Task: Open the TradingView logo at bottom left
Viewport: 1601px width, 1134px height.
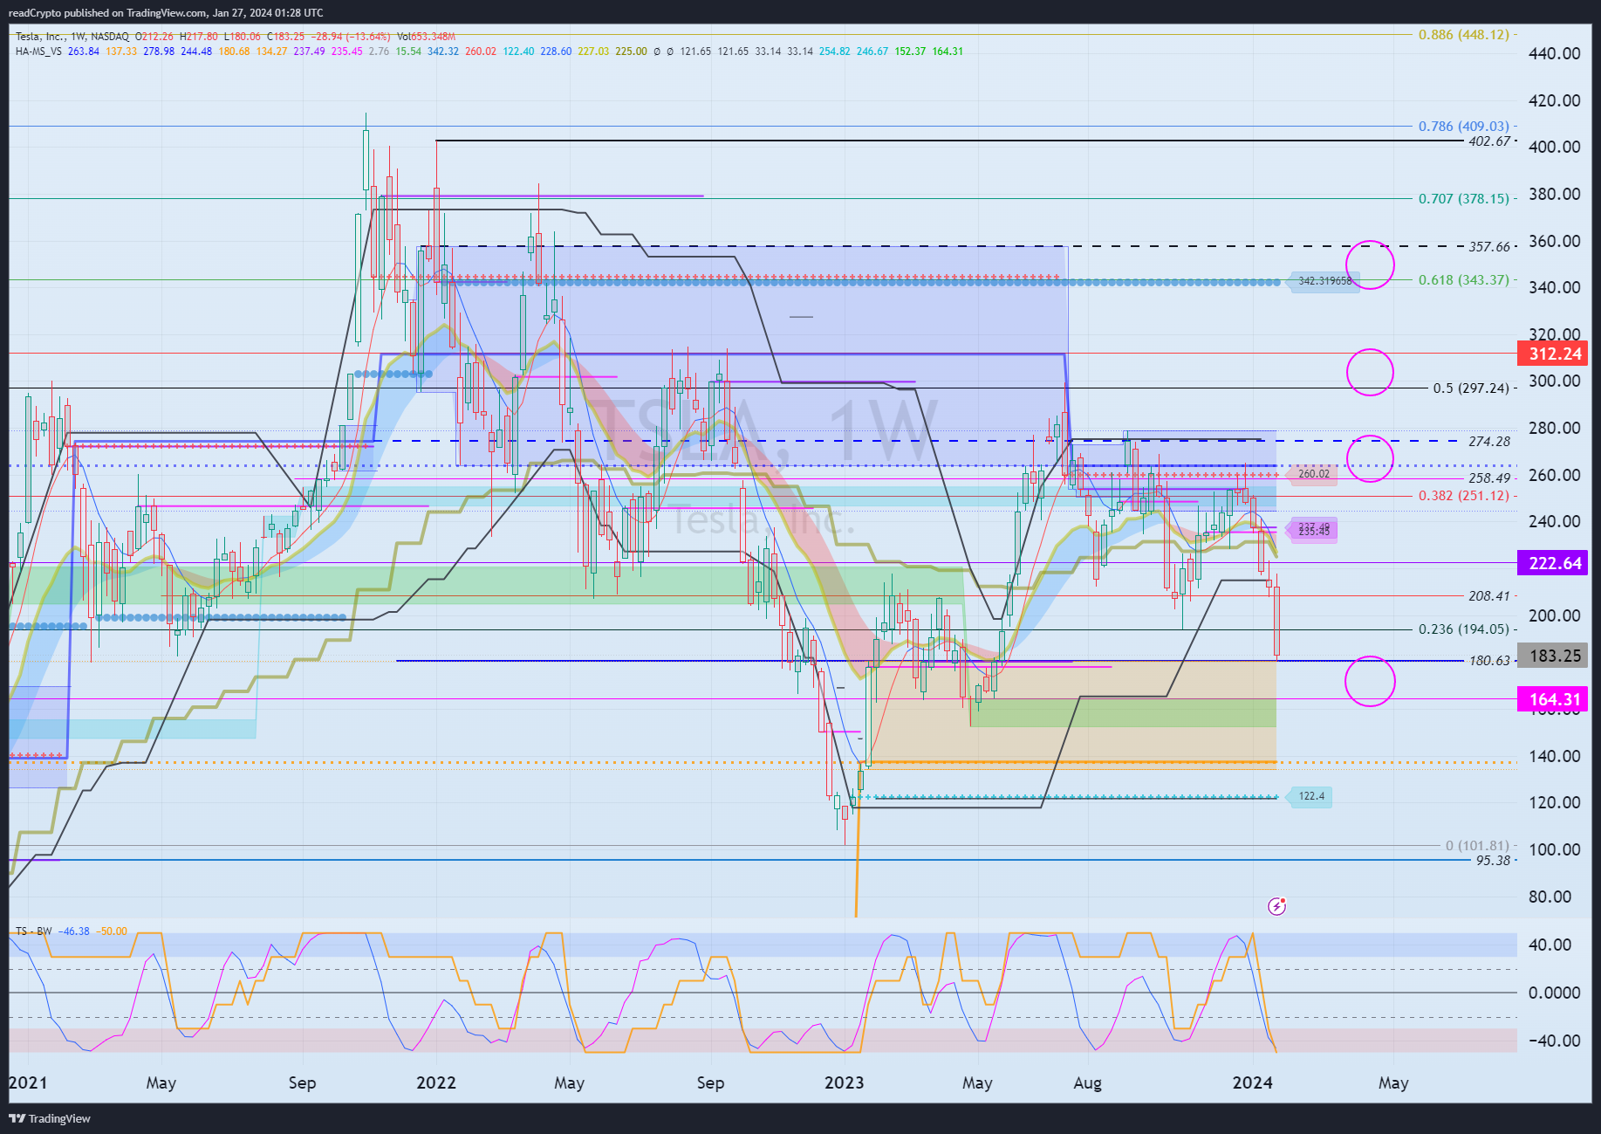Action: point(50,1118)
